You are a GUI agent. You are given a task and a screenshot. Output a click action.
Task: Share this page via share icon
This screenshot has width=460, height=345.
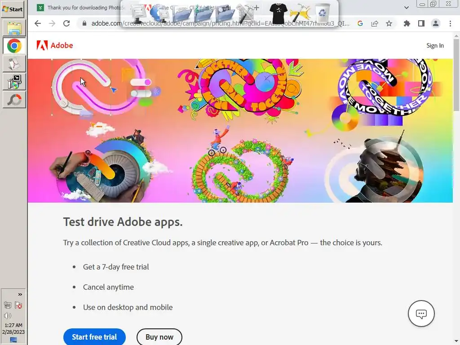tap(375, 23)
